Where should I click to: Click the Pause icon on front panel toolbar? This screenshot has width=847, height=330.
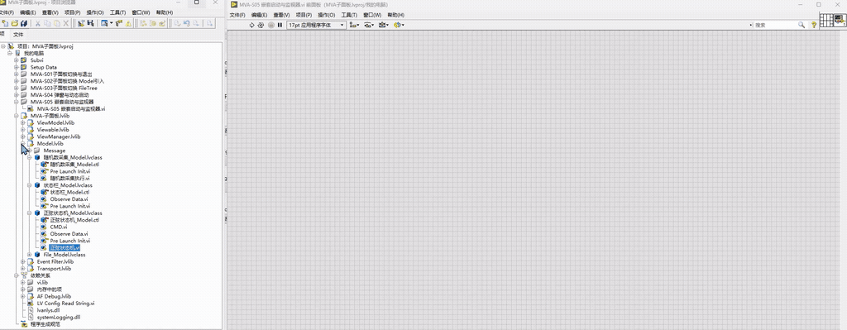tap(280, 25)
